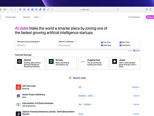Open the iOS Team Lead job
Viewport: 154px width, 116px height.
click(29, 86)
